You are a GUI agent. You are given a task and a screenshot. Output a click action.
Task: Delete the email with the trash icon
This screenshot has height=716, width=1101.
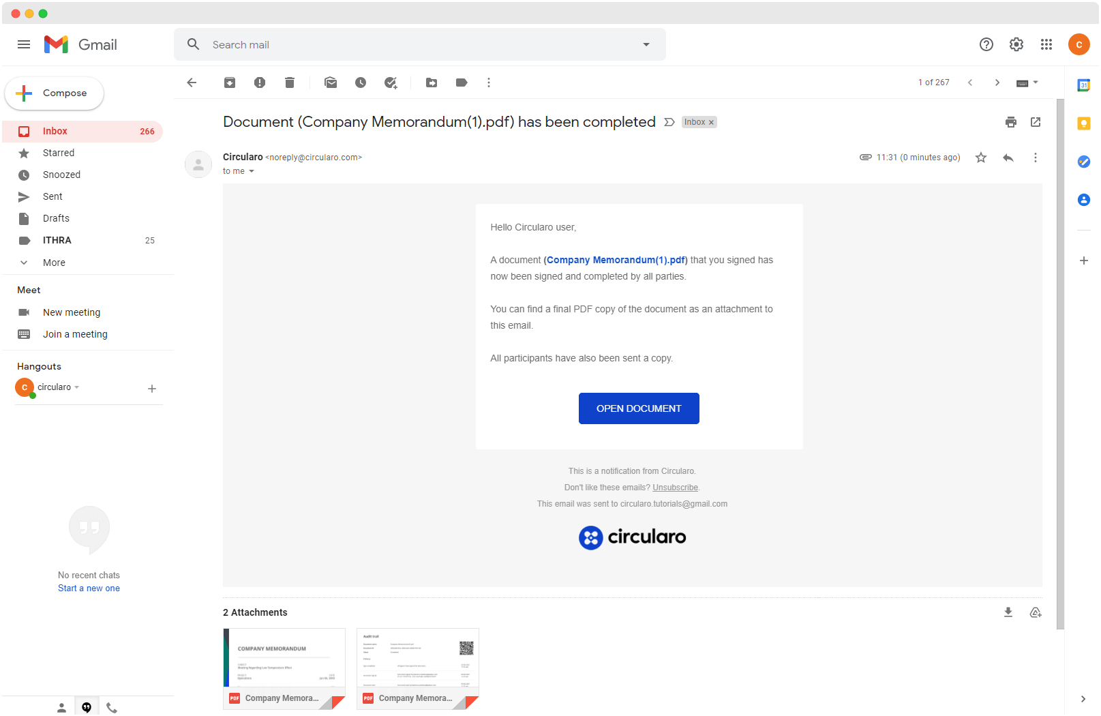(x=290, y=83)
